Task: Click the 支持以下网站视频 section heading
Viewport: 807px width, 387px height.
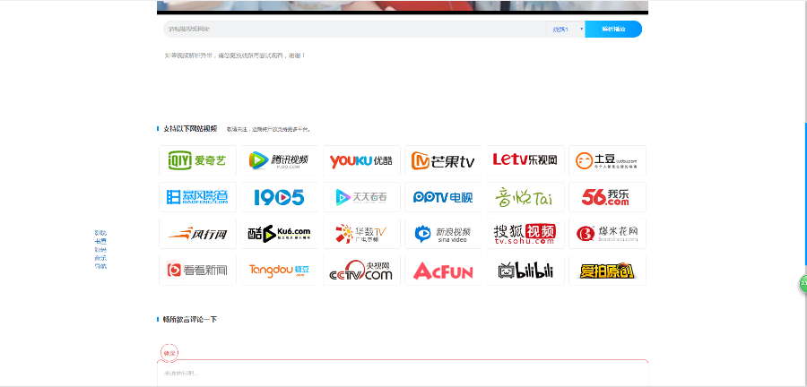Action: [190, 128]
